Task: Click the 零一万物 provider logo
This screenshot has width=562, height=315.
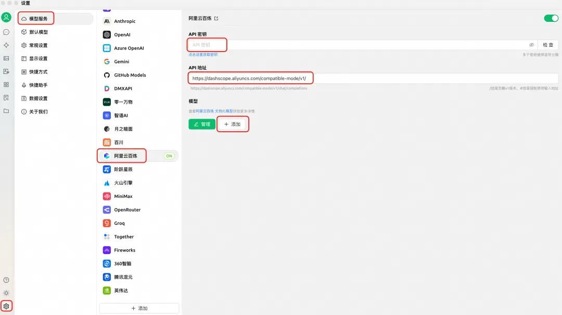Action: (x=107, y=102)
